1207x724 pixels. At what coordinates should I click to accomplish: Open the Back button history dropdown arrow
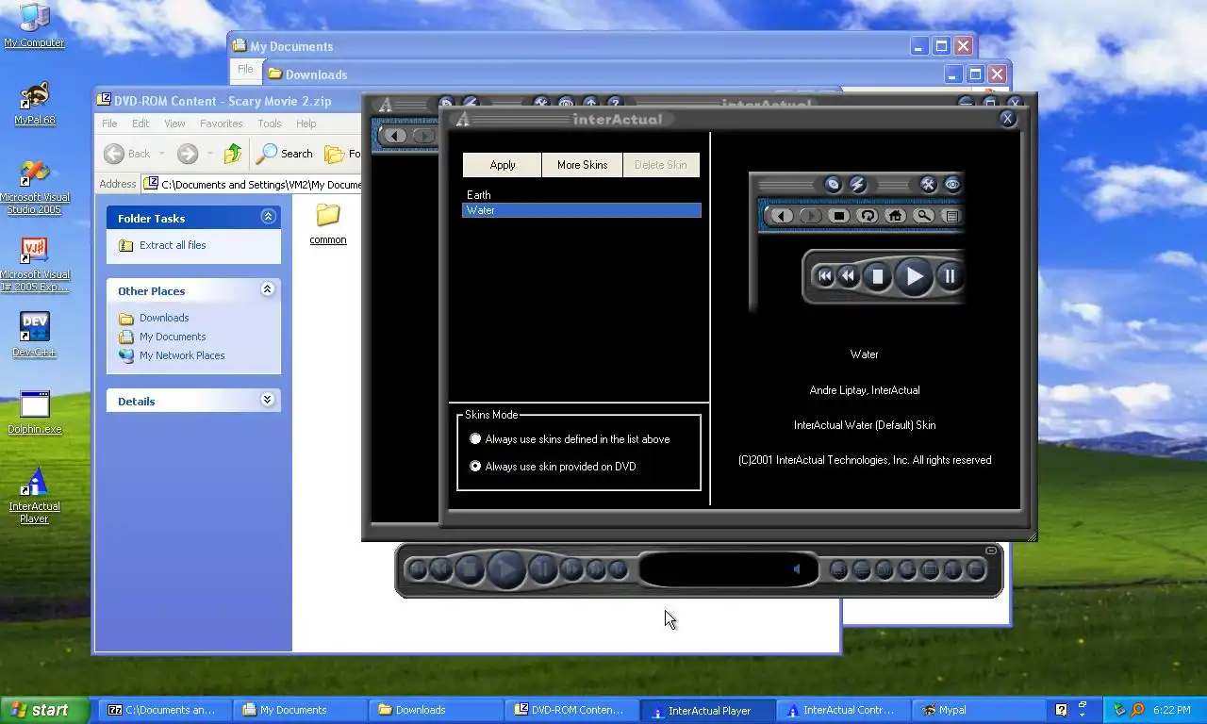[x=162, y=154]
